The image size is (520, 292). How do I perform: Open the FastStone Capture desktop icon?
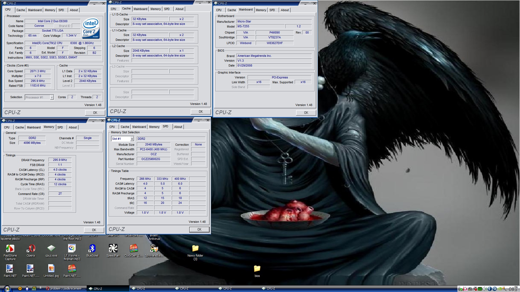click(x=10, y=248)
